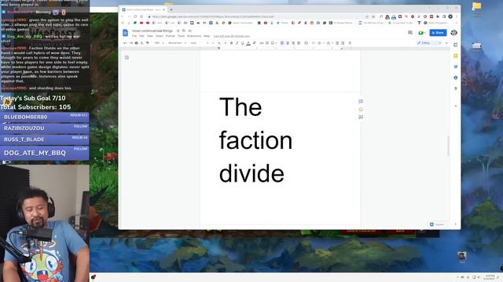Click the Increase indent icon
Image resolution: width=503 pixels, height=282 pixels.
(x=343, y=43)
